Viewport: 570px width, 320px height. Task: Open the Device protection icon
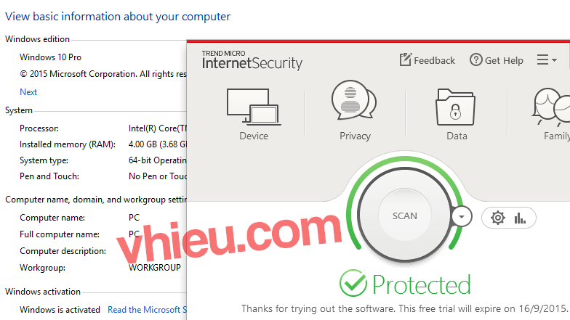[x=254, y=106]
